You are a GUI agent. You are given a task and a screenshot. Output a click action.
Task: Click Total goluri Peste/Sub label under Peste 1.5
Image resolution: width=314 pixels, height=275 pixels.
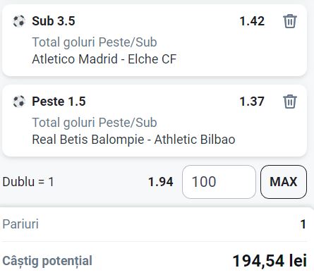click(95, 123)
